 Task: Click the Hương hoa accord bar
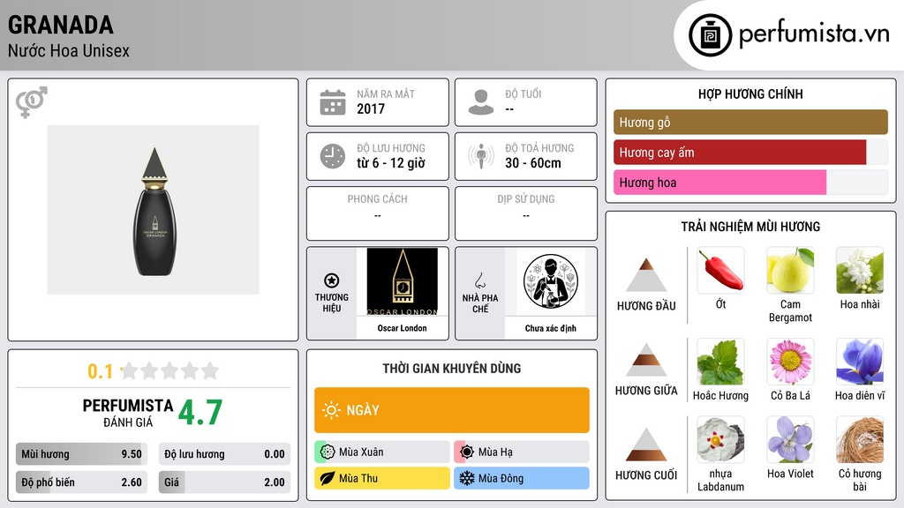750,182
